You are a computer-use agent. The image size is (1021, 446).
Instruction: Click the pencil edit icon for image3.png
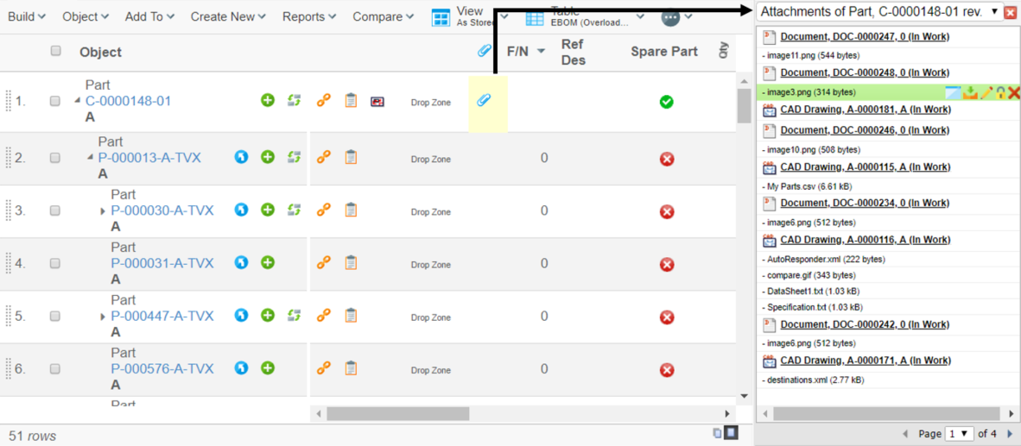(986, 92)
